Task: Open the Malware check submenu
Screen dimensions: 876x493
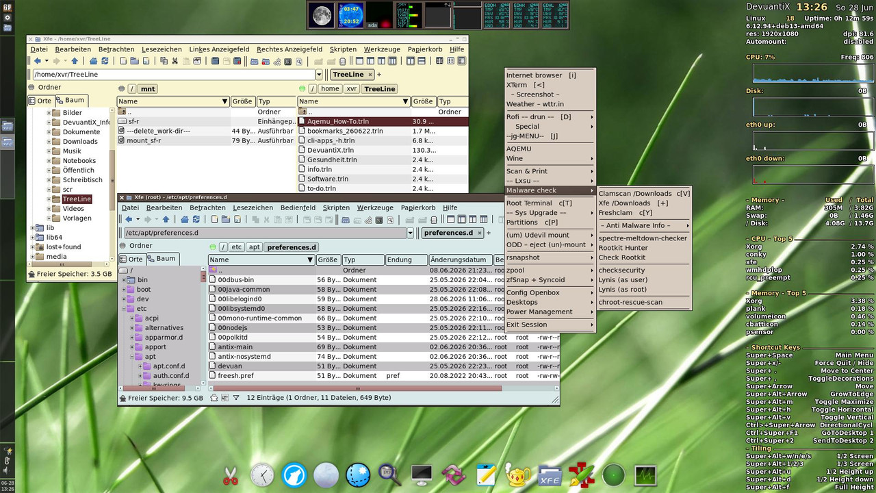Action: 550,190
